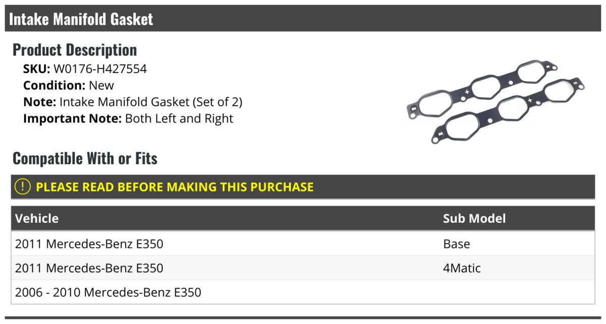The width and height of the screenshot is (606, 324).
Task: Click the 4Matic sub model cell
Action: [462, 268]
